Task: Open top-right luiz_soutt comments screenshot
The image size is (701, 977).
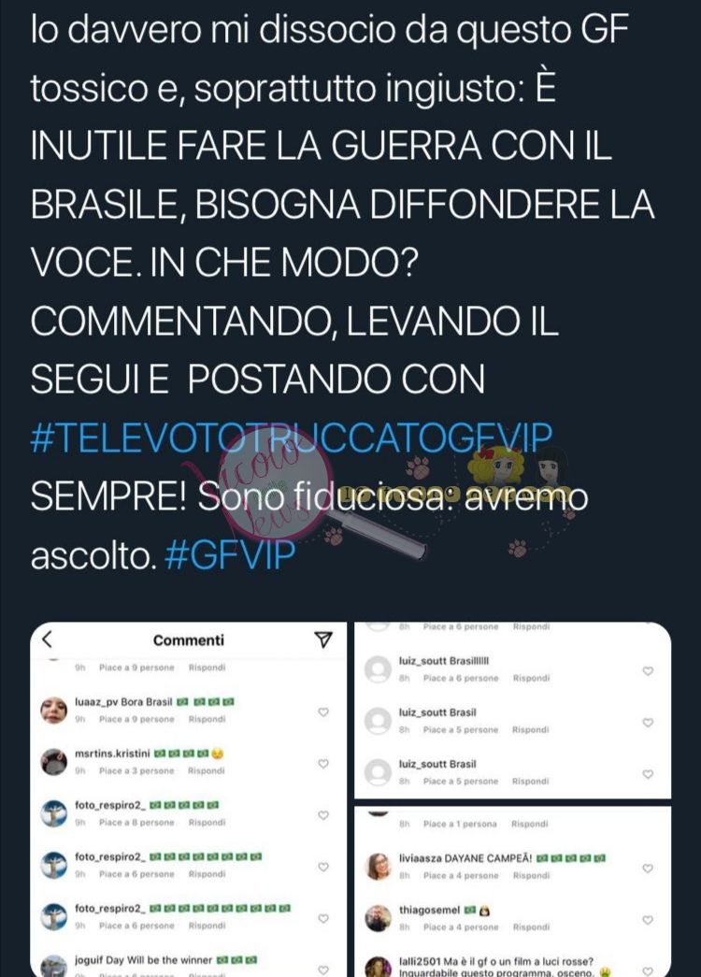Action: click(513, 711)
